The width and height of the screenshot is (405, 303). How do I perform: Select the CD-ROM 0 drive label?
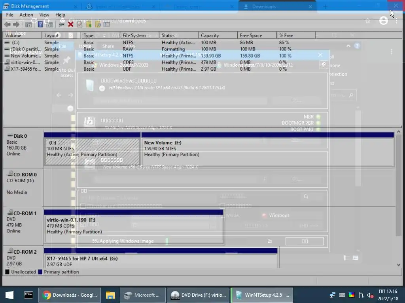(23, 187)
